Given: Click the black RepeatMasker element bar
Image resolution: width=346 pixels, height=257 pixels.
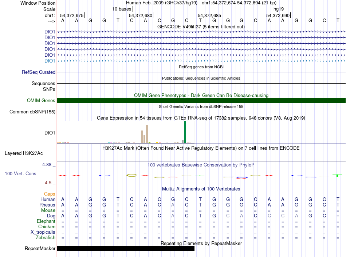Looking at the screenshot, I should (x=126, y=248).
